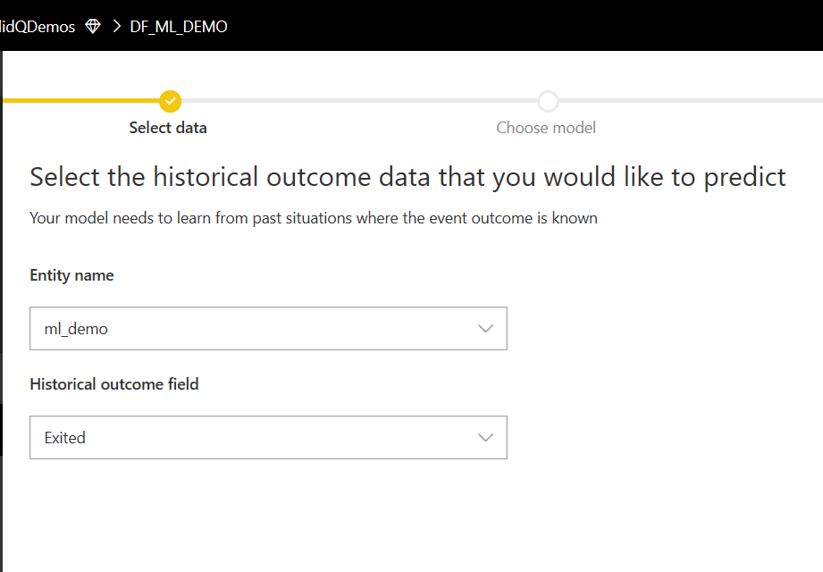
Task: Click the gray progress line after Choose model
Action: click(x=688, y=101)
